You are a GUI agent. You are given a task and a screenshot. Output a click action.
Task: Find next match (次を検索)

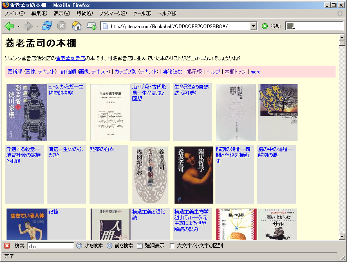[x=90, y=246]
